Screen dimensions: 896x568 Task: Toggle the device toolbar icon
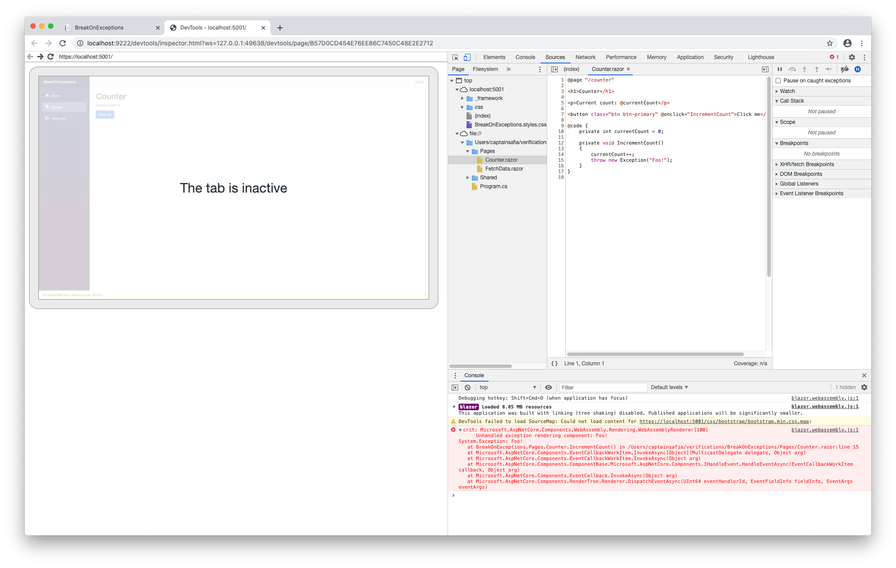[468, 57]
